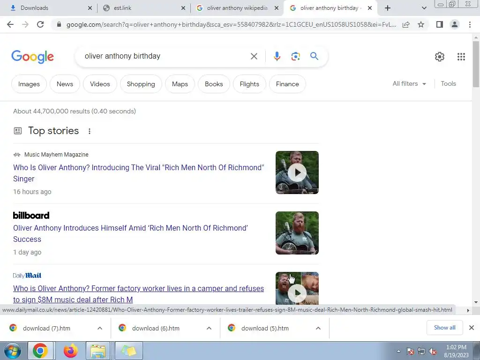Open download (6).htm file
The height and width of the screenshot is (360, 480).
[156, 328]
